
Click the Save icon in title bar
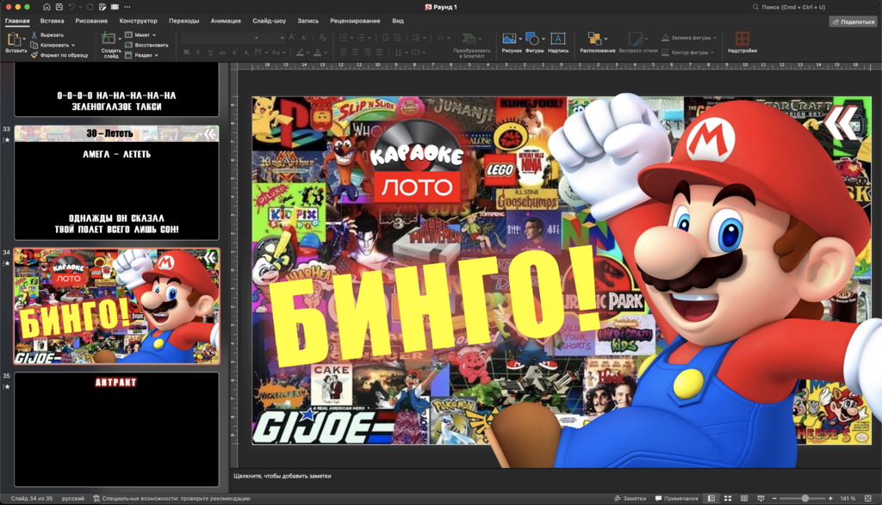pos(59,7)
